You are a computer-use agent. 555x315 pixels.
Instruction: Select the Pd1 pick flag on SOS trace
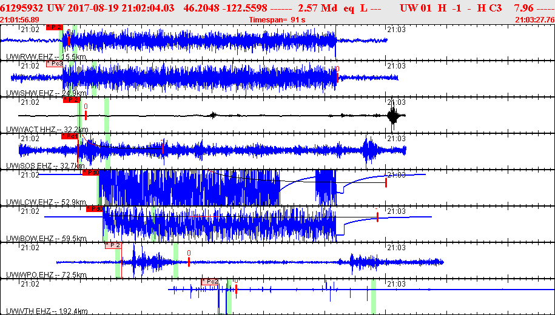[x=69, y=136]
